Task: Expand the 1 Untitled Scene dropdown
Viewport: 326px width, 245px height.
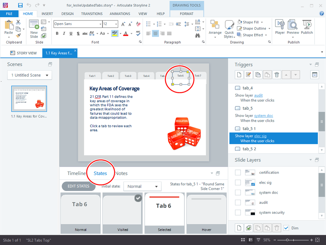Action: (29, 75)
